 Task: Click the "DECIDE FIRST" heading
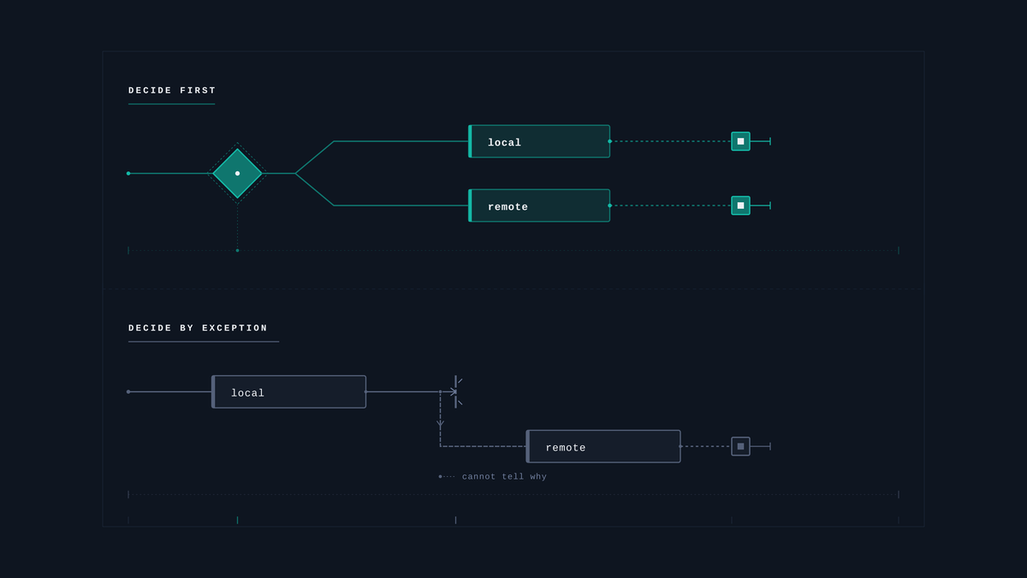point(172,91)
